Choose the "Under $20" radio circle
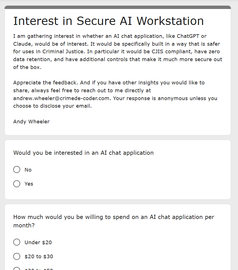 point(17,242)
